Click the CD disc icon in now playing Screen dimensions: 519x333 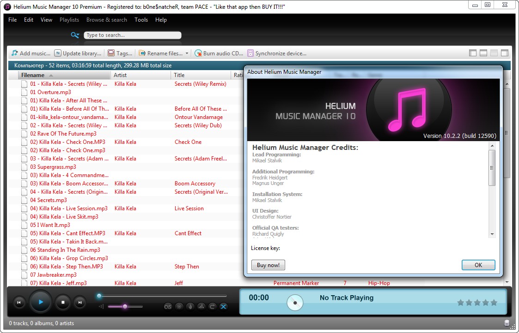click(x=295, y=302)
